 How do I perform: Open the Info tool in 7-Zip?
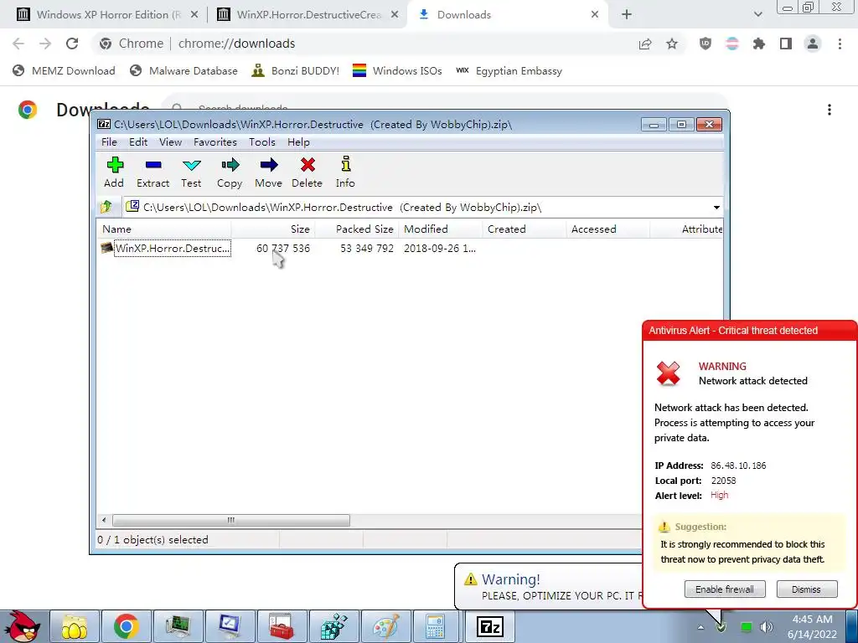point(345,172)
